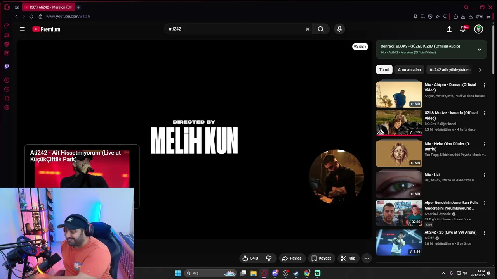This screenshot has width=497, height=279.
Task: Show more filter chips arrow
Action: pyautogui.click(x=480, y=70)
